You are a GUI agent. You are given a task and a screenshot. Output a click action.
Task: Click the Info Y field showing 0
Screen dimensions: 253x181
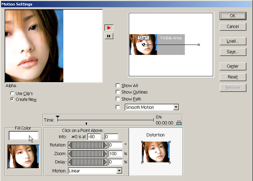pyautogui.click(x=111, y=137)
